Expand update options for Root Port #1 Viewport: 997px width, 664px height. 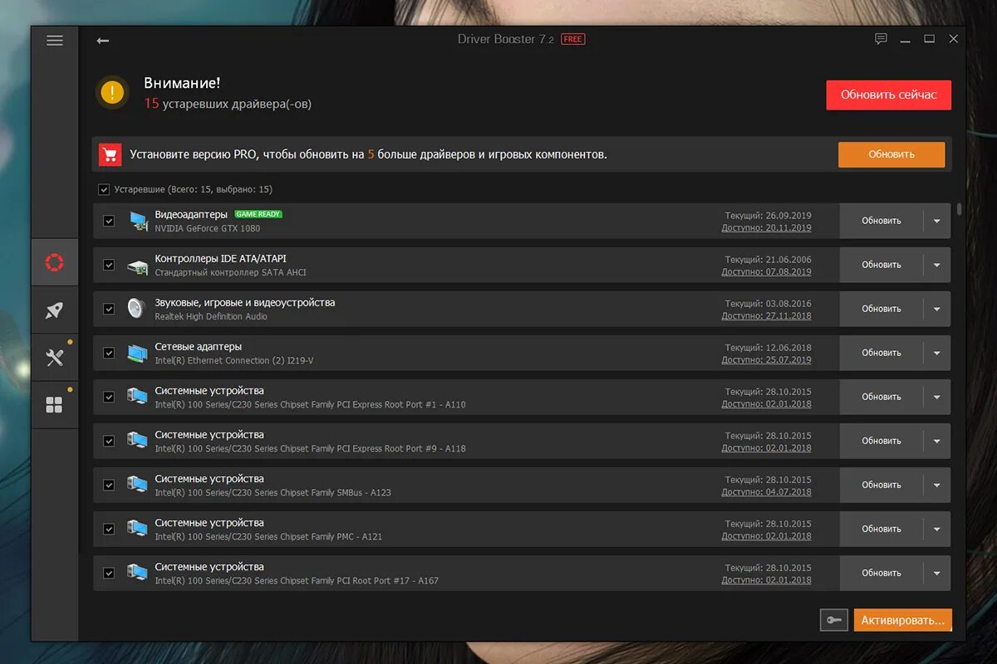937,397
